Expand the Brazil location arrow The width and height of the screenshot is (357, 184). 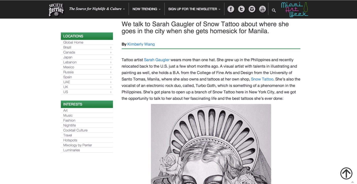[111, 47]
